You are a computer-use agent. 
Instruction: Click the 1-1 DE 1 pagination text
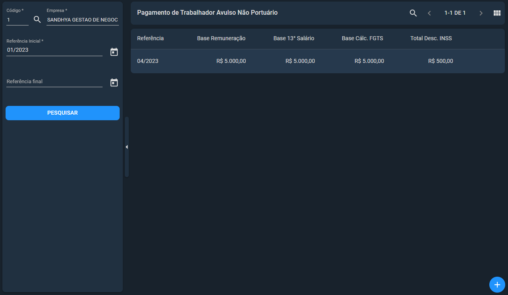(x=455, y=13)
